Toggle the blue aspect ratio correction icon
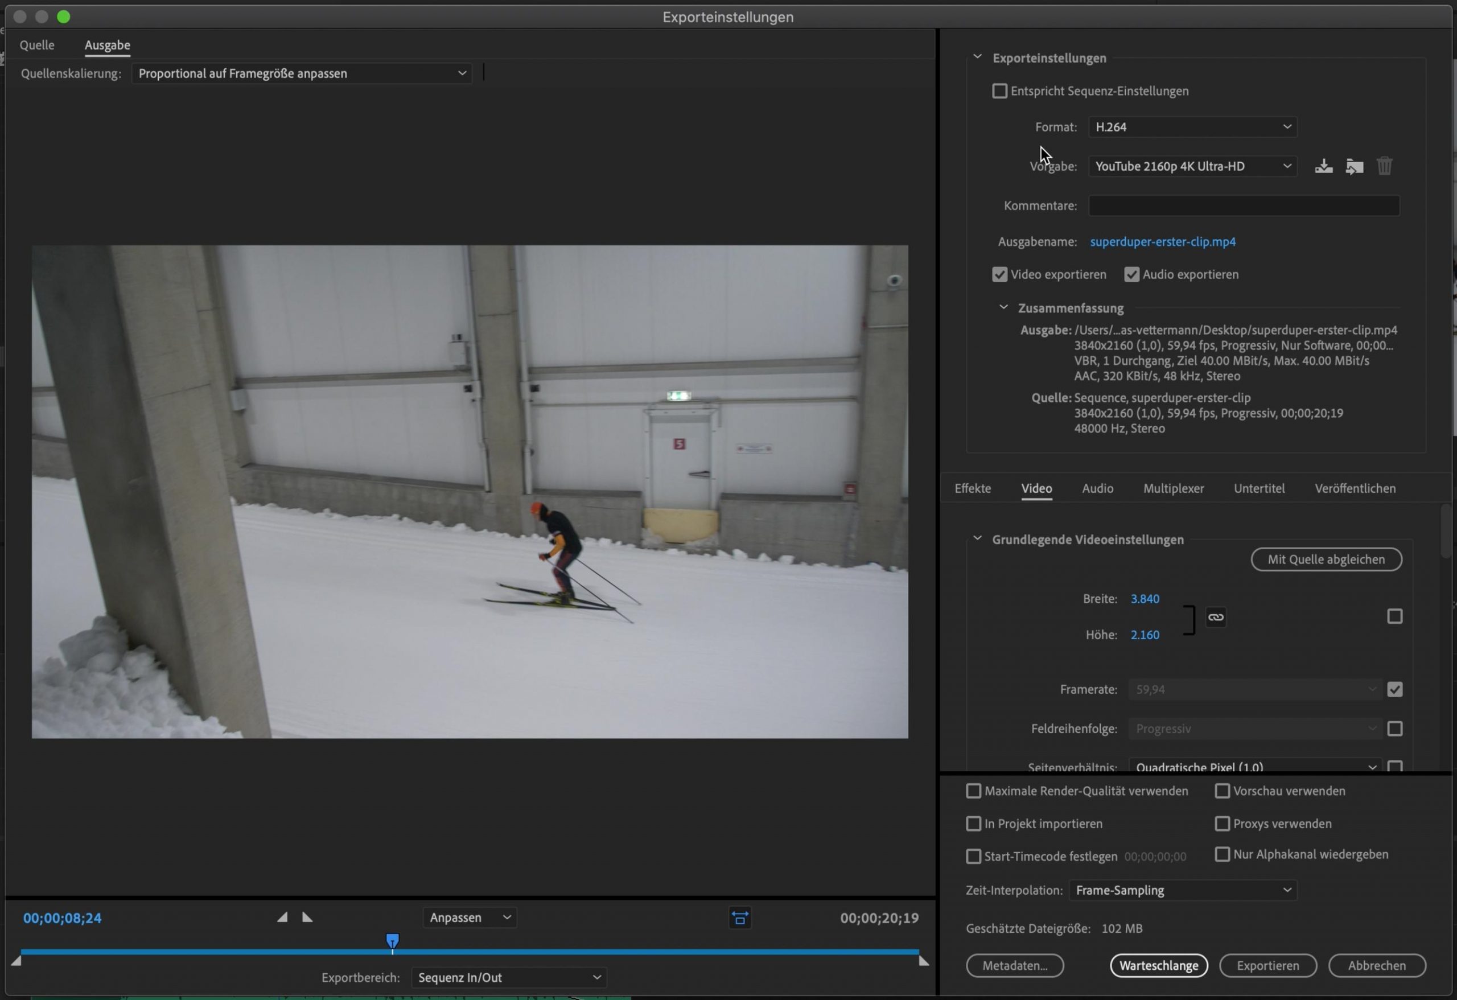Screen dimensions: 1457x1000 740,918
